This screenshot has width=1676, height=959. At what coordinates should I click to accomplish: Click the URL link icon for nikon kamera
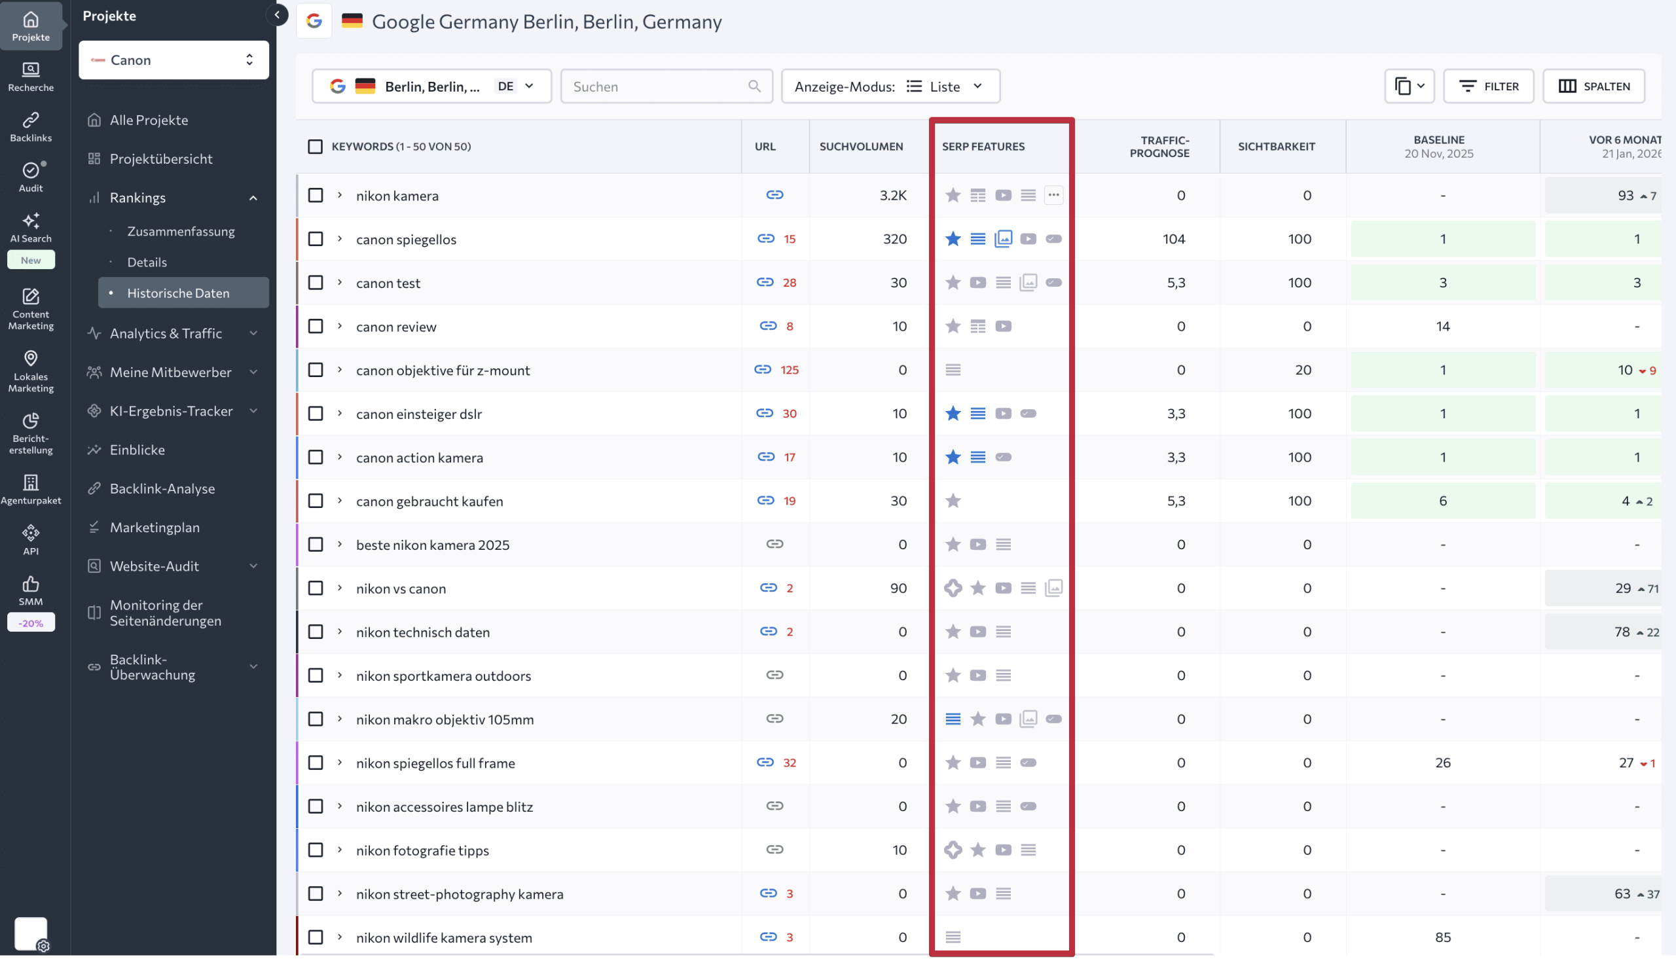coord(774,195)
